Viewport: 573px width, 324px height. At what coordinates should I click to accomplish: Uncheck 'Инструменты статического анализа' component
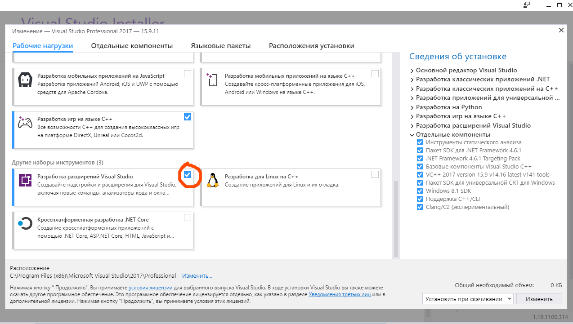(420, 142)
